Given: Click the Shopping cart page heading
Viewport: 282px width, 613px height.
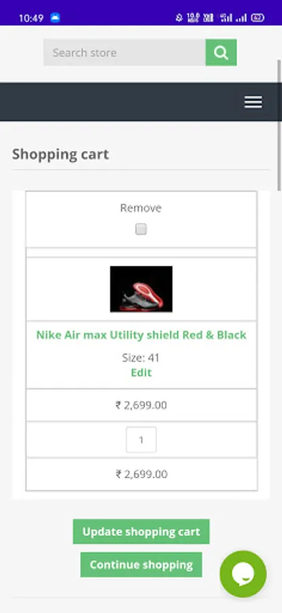Looking at the screenshot, I should tap(60, 154).
